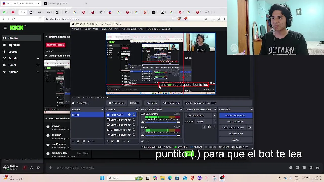Screen dimensions: 324x182
Task: Open the Colección de Escenas menu
Action: (x=133, y=29)
